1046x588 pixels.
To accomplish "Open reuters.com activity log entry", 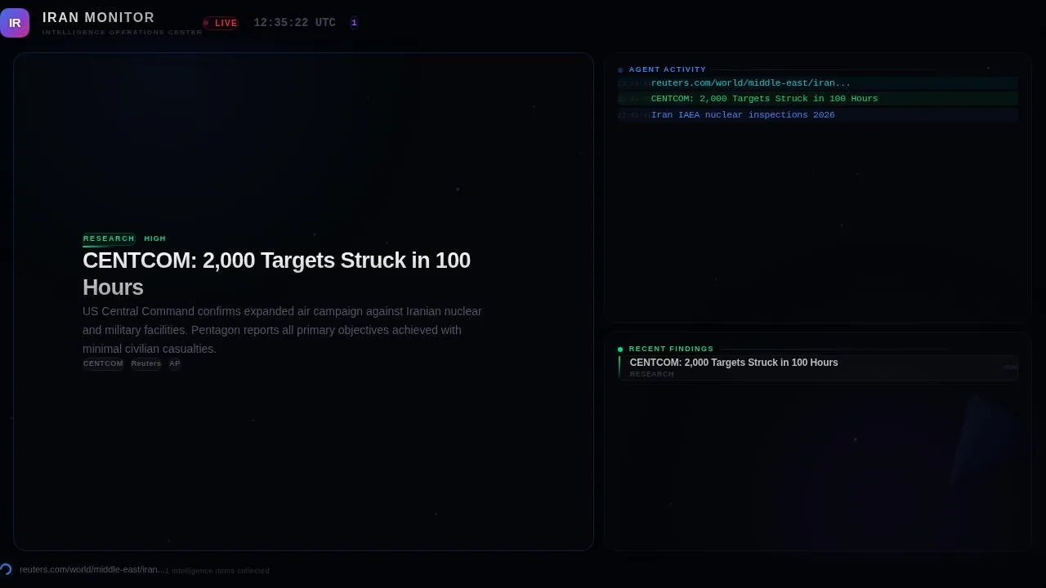I will tap(818, 82).
